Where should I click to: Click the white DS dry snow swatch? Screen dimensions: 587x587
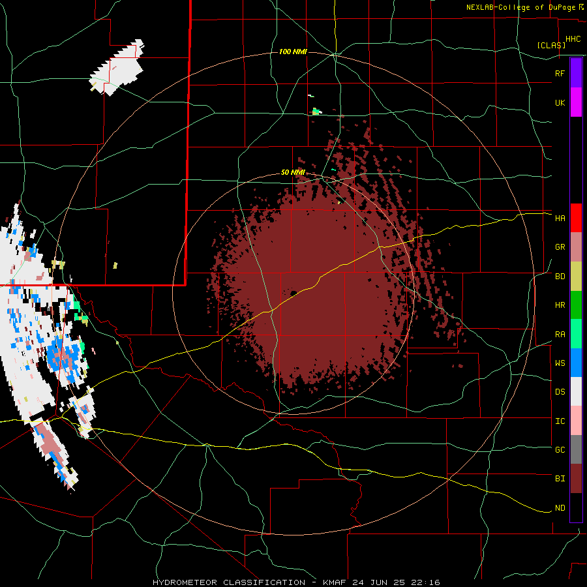pyautogui.click(x=576, y=391)
